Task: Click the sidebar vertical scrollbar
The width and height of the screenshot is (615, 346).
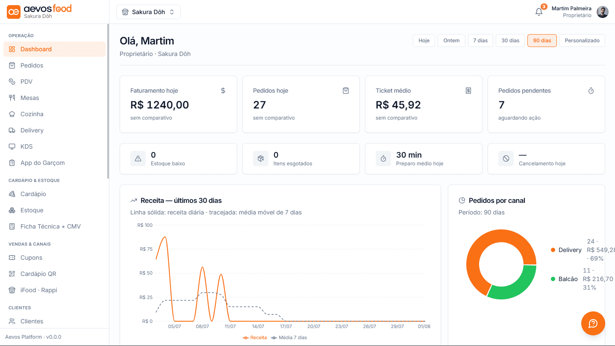Action: pos(108,101)
